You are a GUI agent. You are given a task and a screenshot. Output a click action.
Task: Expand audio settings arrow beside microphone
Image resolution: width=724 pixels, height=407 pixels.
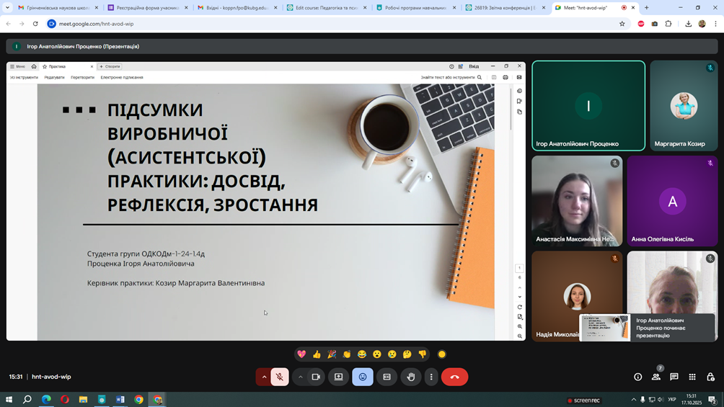pyautogui.click(x=264, y=377)
